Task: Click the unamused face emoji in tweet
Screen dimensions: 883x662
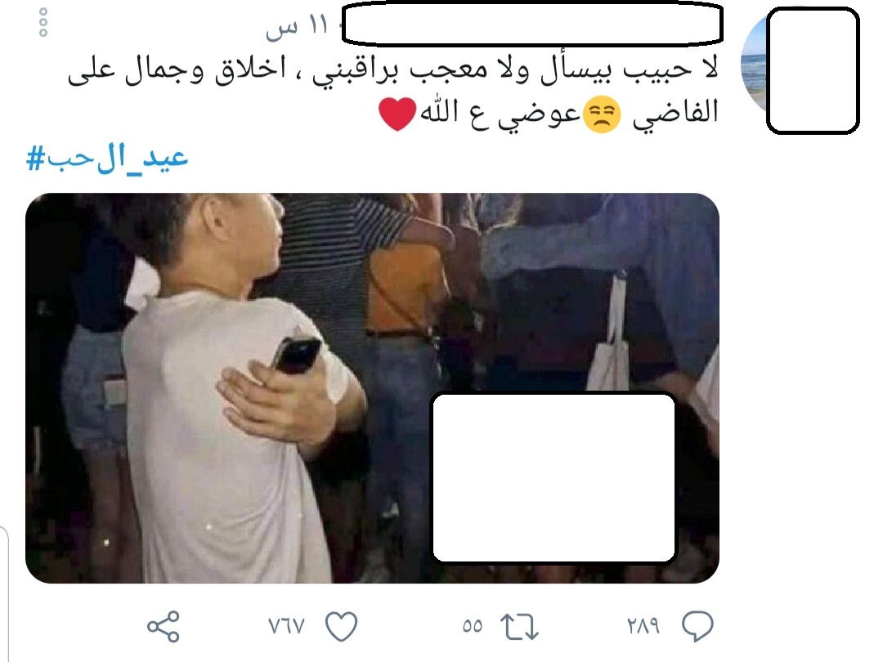Action: (602, 114)
